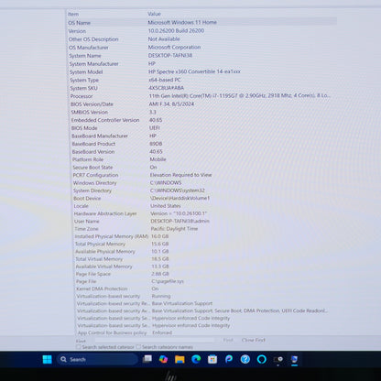The width and height of the screenshot is (381, 381).
Task: Open Task View from the taskbar
Action: [x=147, y=359]
